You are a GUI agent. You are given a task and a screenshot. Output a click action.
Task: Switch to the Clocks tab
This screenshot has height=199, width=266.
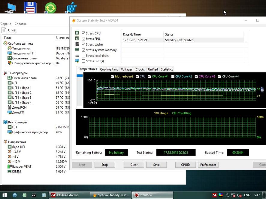click(140, 69)
